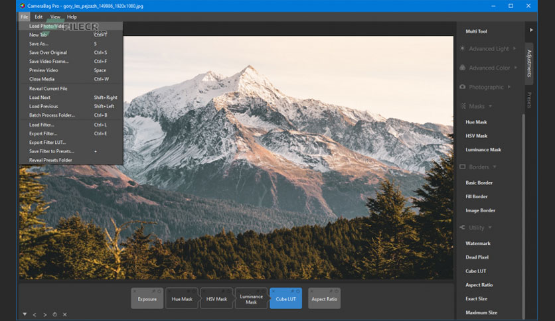
Task: Add the HSV Mask from the sidebar
Action: pos(477,136)
